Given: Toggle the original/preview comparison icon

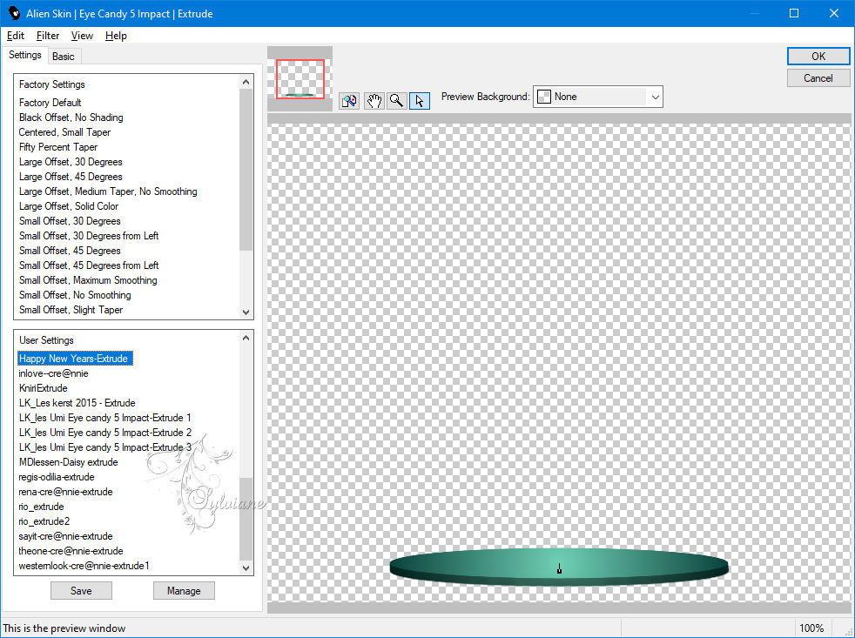Looking at the screenshot, I should click(x=349, y=101).
